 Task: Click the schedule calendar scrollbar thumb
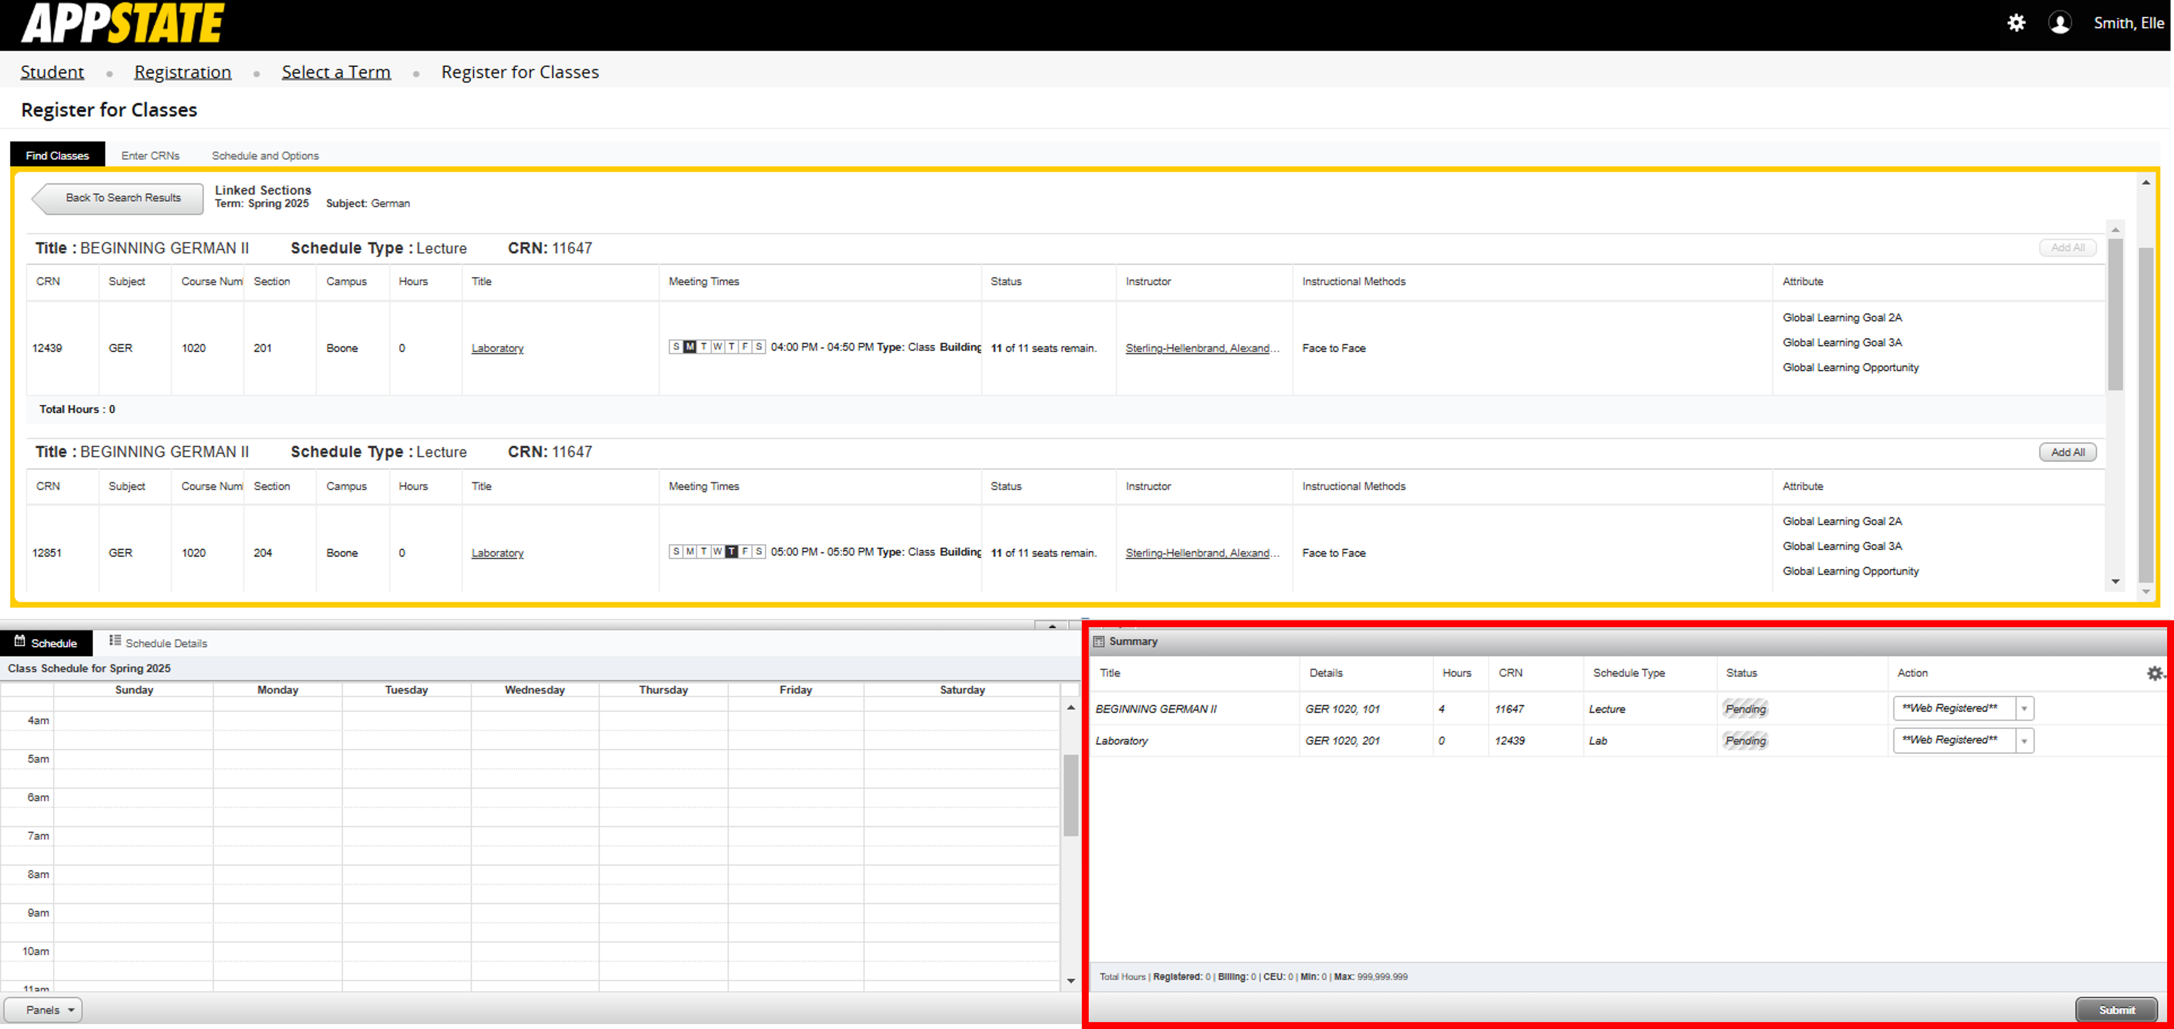(1070, 794)
